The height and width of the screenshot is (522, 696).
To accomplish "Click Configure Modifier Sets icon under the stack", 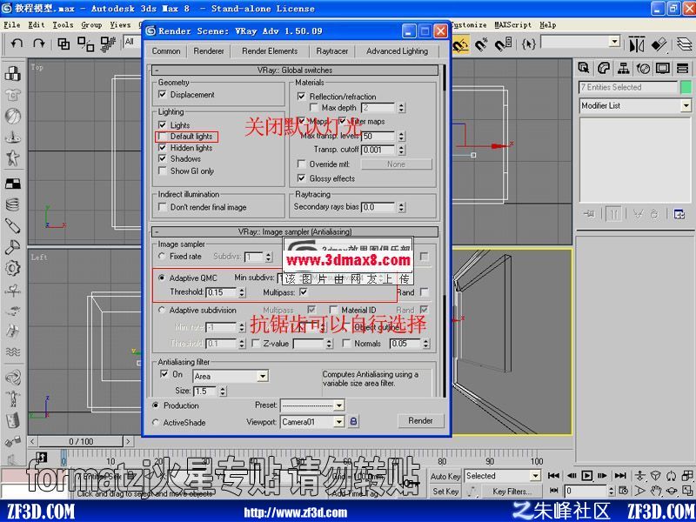I will point(679,214).
